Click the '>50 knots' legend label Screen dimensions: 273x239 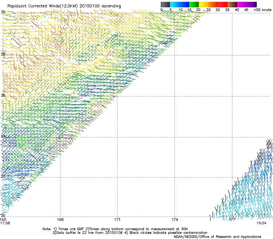pyautogui.click(x=262, y=10)
